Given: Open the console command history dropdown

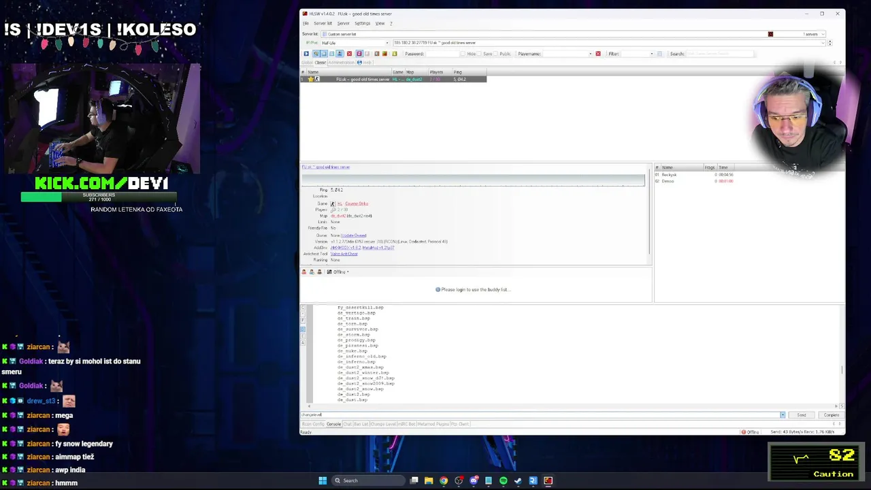Looking at the screenshot, I should pos(783,414).
